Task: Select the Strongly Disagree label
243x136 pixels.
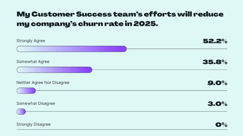Action: (x=33, y=124)
